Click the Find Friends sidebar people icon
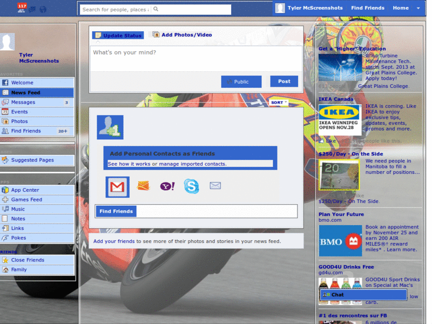The height and width of the screenshot is (324, 432). tap(5, 131)
